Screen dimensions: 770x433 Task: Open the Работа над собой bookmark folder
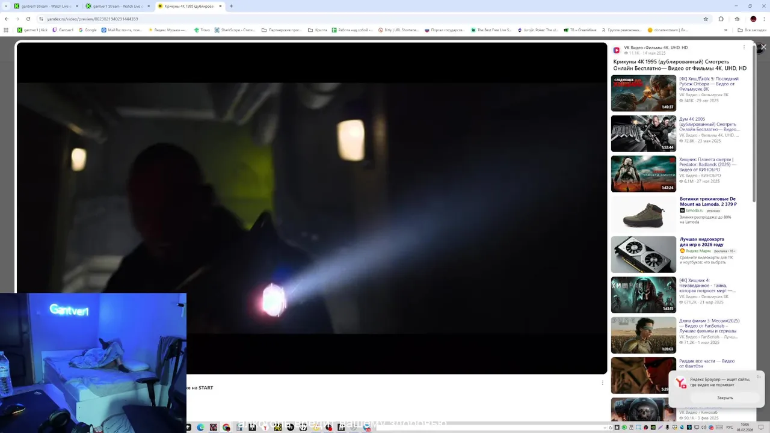coord(353,29)
